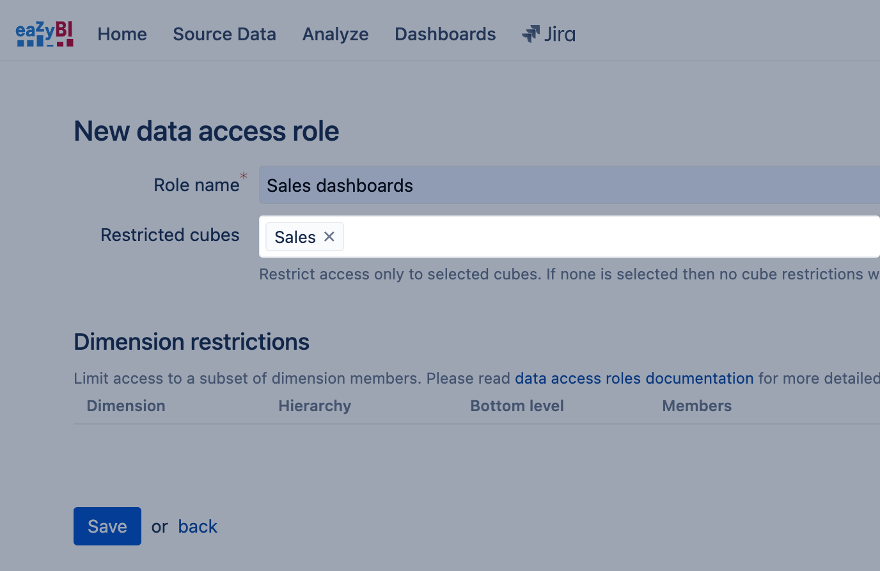
Task: Open the Source Data tab
Action: click(224, 34)
